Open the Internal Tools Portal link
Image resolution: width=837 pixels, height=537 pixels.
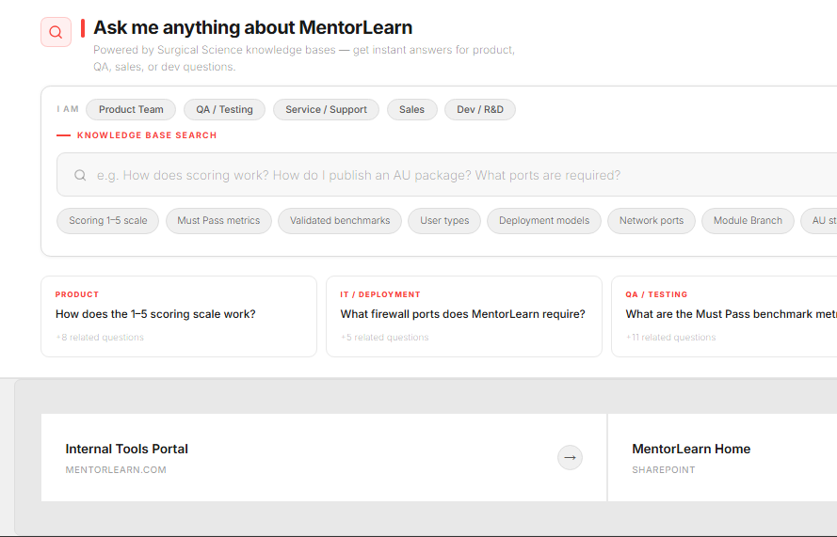coord(324,458)
